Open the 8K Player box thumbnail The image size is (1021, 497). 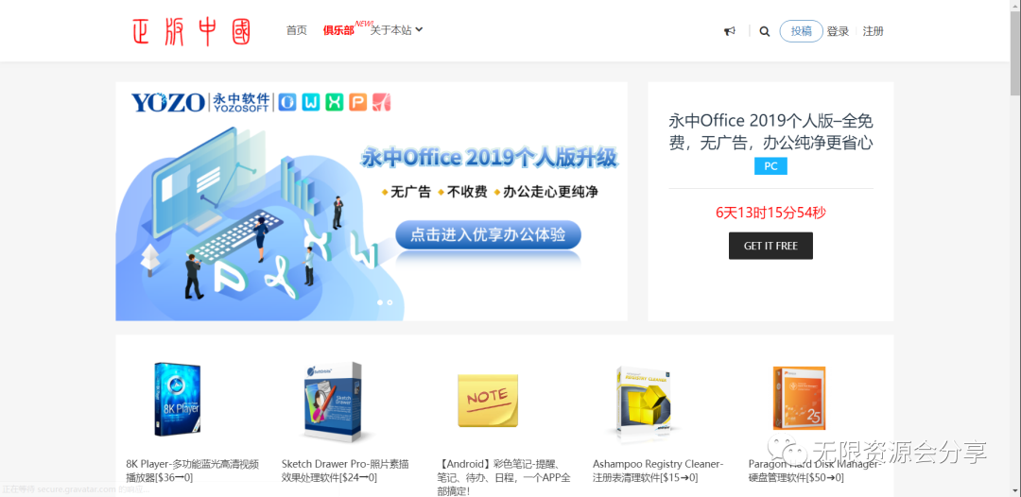tap(177, 400)
